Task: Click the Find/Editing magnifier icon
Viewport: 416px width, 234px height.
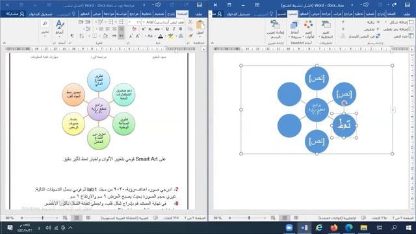Action: (x=45, y=24)
